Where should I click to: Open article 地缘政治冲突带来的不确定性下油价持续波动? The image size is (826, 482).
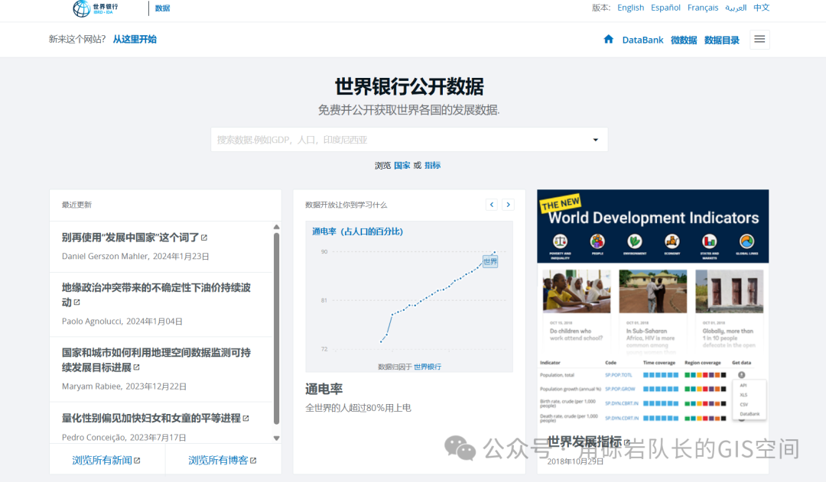click(x=156, y=295)
